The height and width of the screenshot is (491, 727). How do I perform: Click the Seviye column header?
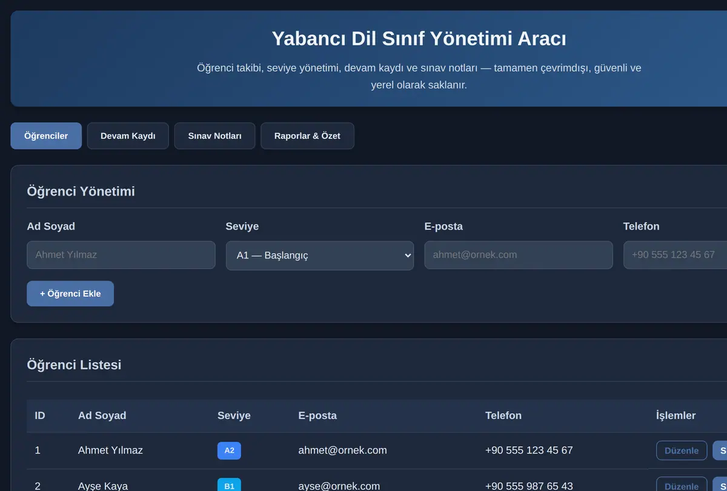point(234,415)
